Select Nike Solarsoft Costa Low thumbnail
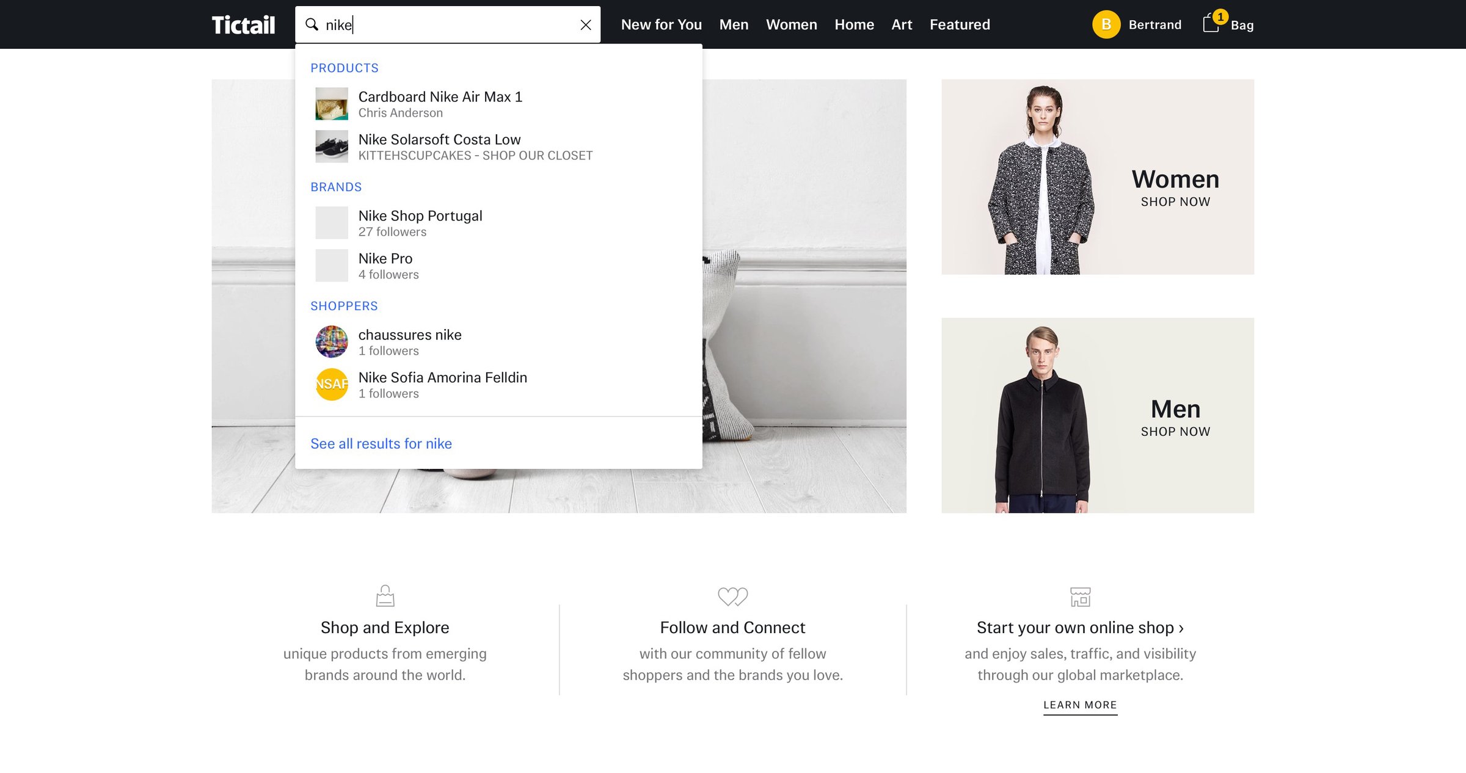Viewport: 1466px width, 773px height. coord(332,147)
